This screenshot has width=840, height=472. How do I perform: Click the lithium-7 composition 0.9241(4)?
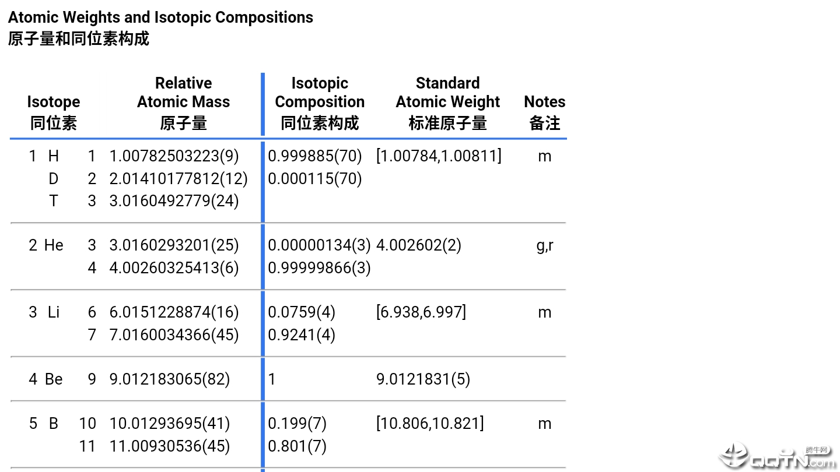point(302,335)
